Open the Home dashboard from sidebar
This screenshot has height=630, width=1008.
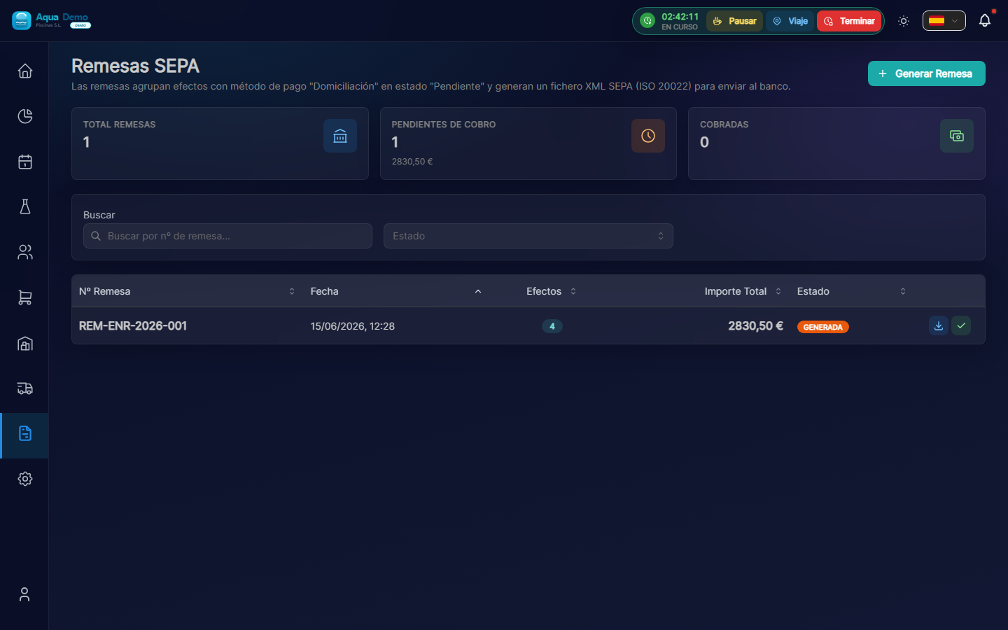[25, 71]
